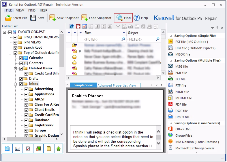
Task: Uncheck the Calendar folder checkbox
Action: click(x=21, y=58)
